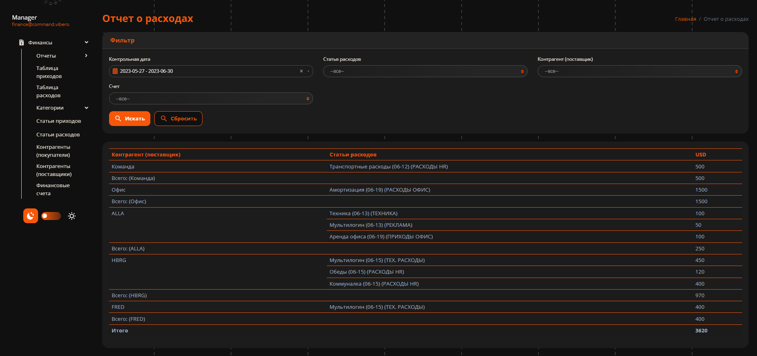Collapse the Финансы menu chevron
The height and width of the screenshot is (356, 757).
pos(87,42)
